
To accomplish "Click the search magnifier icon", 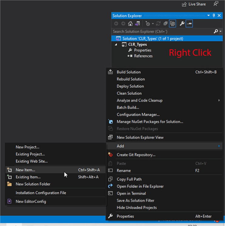I will point(216,31).
